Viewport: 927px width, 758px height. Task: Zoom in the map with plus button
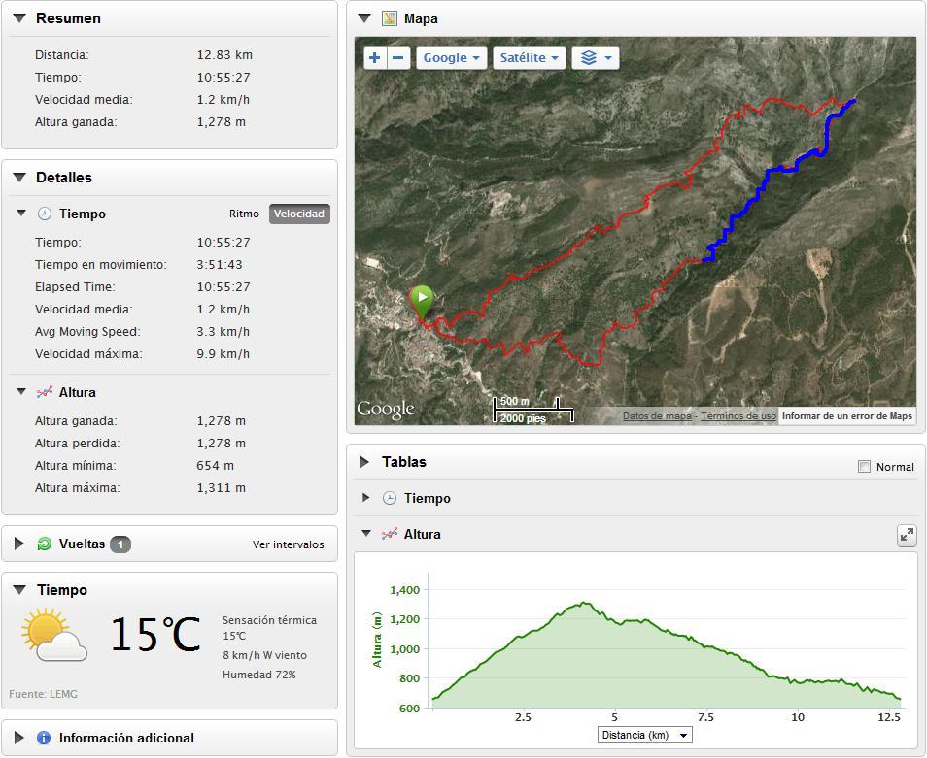pos(375,58)
